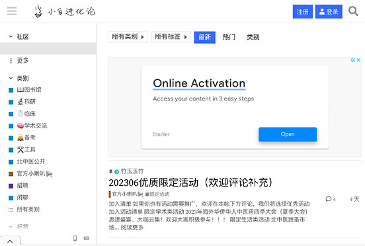Click the 竹玉玉竹 user avatar
The width and height of the screenshot is (365, 246).
[117, 172]
